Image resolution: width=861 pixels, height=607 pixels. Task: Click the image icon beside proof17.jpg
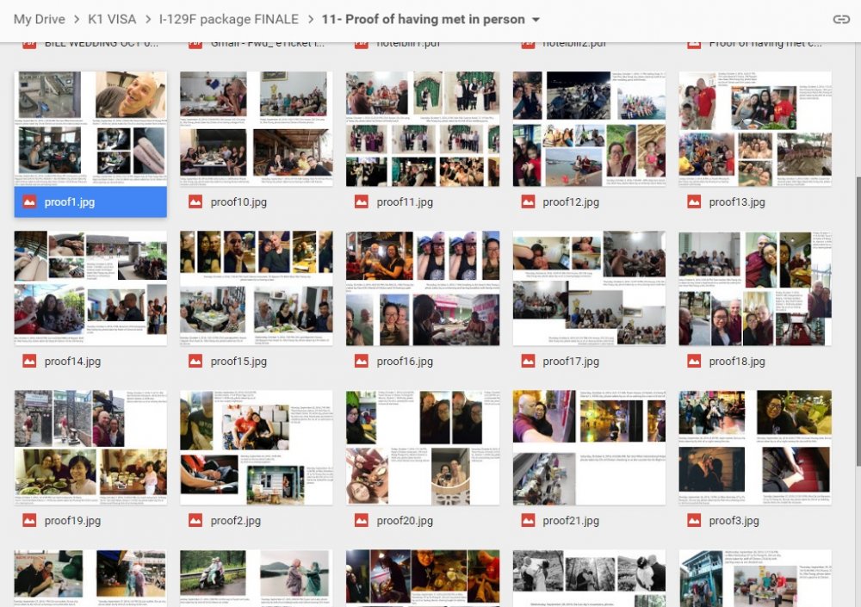pyautogui.click(x=528, y=362)
